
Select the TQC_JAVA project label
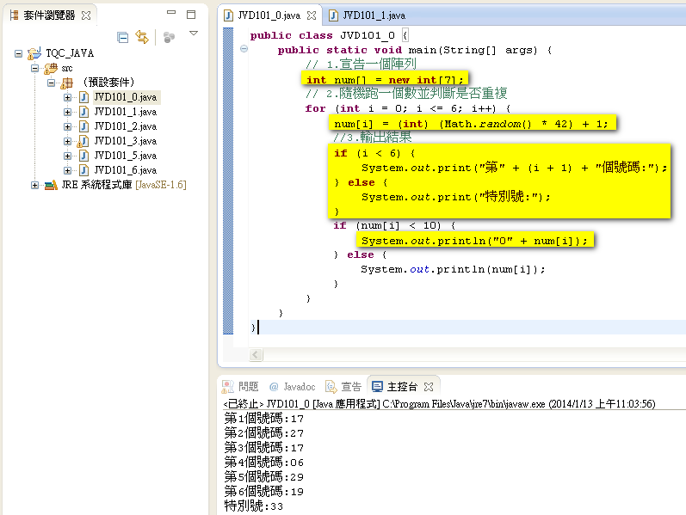tap(70, 53)
